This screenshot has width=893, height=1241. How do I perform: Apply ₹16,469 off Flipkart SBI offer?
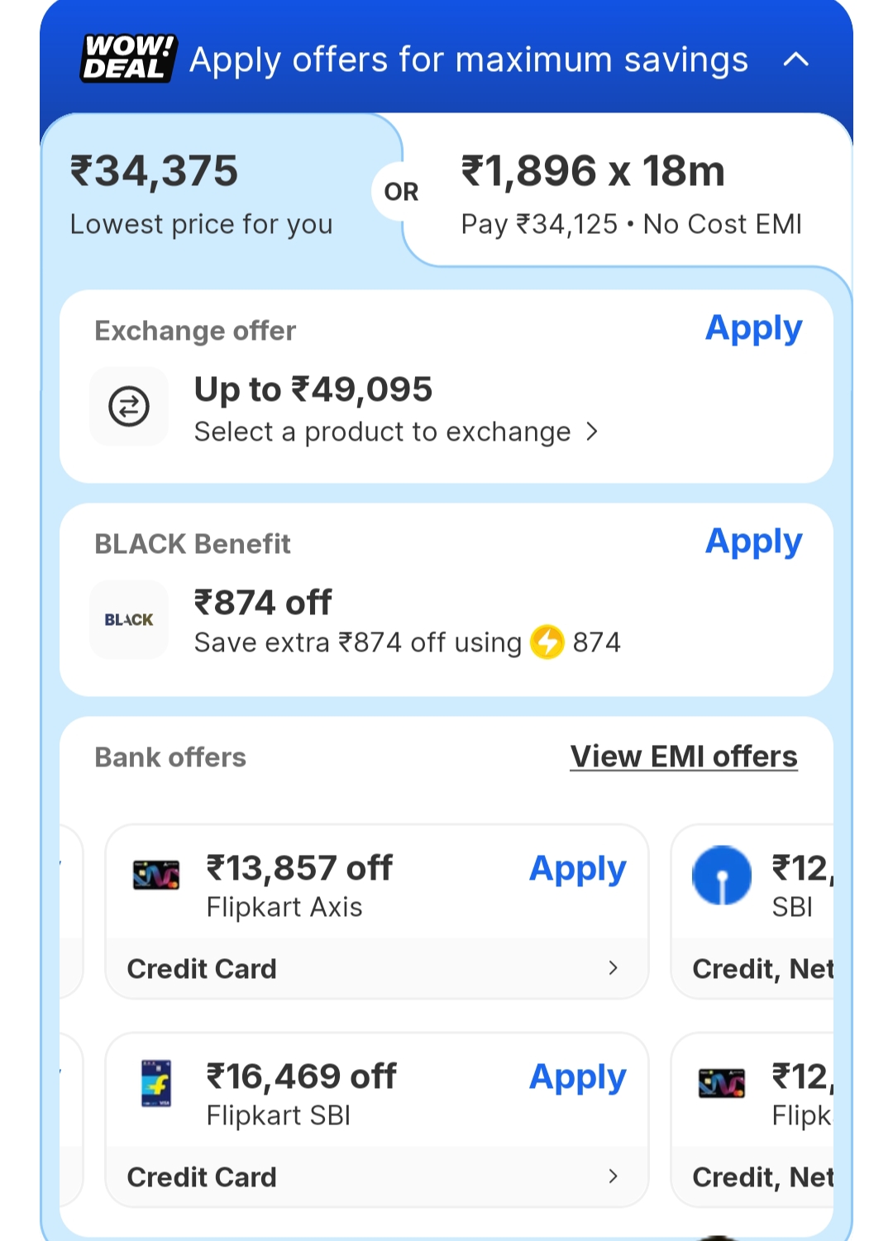tap(577, 1077)
